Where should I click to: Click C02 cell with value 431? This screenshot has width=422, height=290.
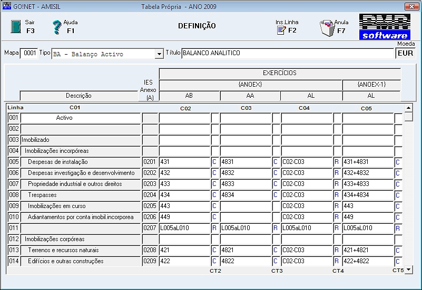(x=184, y=162)
